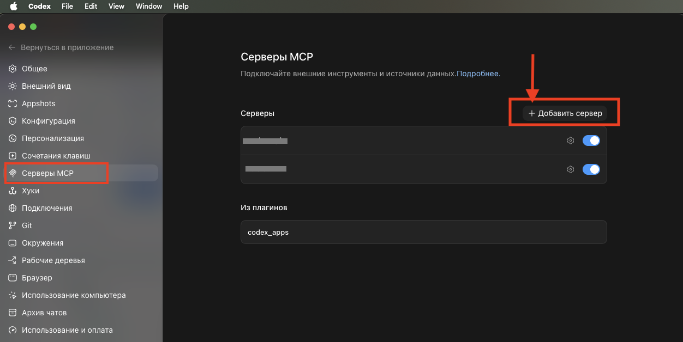Click the Использование и оплата icon
The height and width of the screenshot is (342, 683).
coord(13,330)
